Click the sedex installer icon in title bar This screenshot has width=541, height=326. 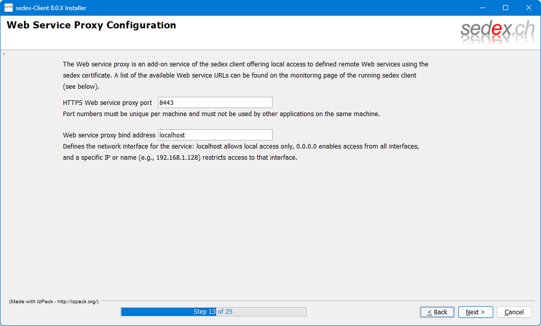(x=8, y=8)
